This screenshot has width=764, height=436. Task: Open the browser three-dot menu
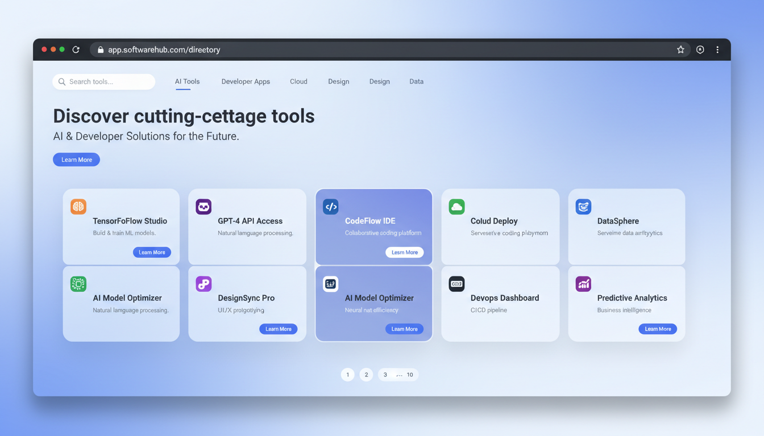point(717,49)
